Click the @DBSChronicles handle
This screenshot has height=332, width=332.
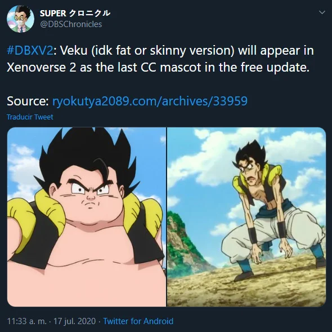(x=71, y=24)
